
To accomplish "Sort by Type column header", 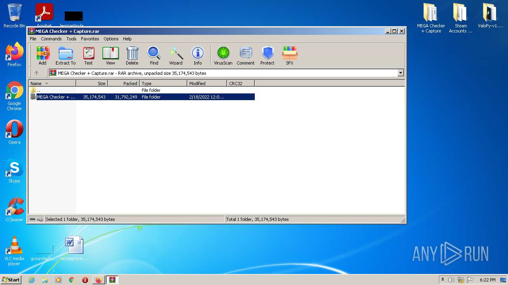I will click(x=163, y=84).
